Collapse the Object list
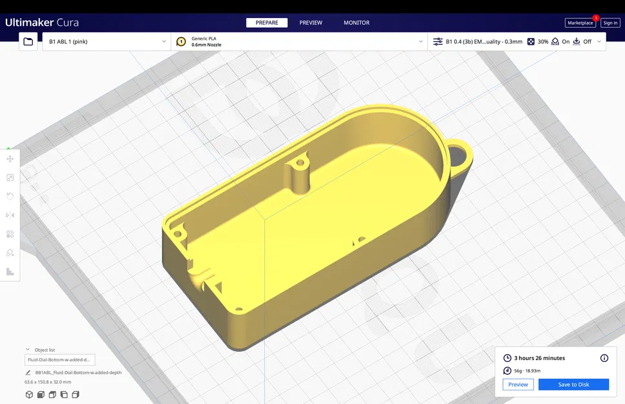Screen dimensions: 625x404 click(x=28, y=349)
